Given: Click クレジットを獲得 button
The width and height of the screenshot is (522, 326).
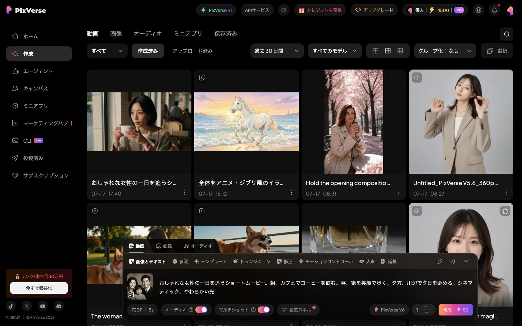Looking at the screenshot, I should [x=320, y=10].
